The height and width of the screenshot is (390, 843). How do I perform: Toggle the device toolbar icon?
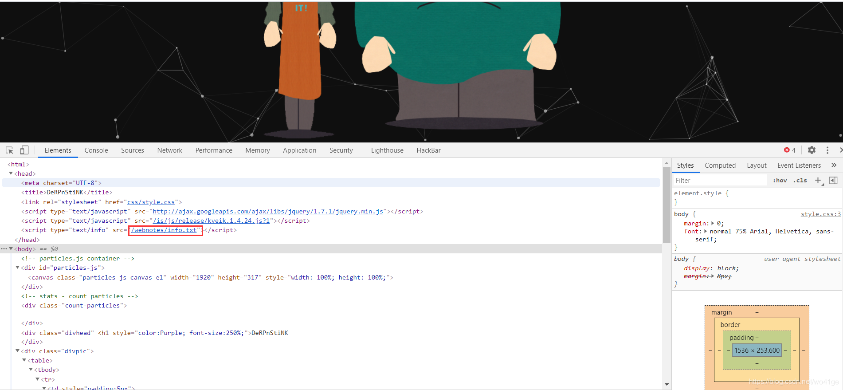click(x=24, y=150)
